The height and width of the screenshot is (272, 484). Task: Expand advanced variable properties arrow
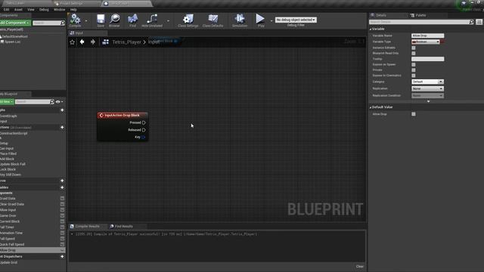428,101
